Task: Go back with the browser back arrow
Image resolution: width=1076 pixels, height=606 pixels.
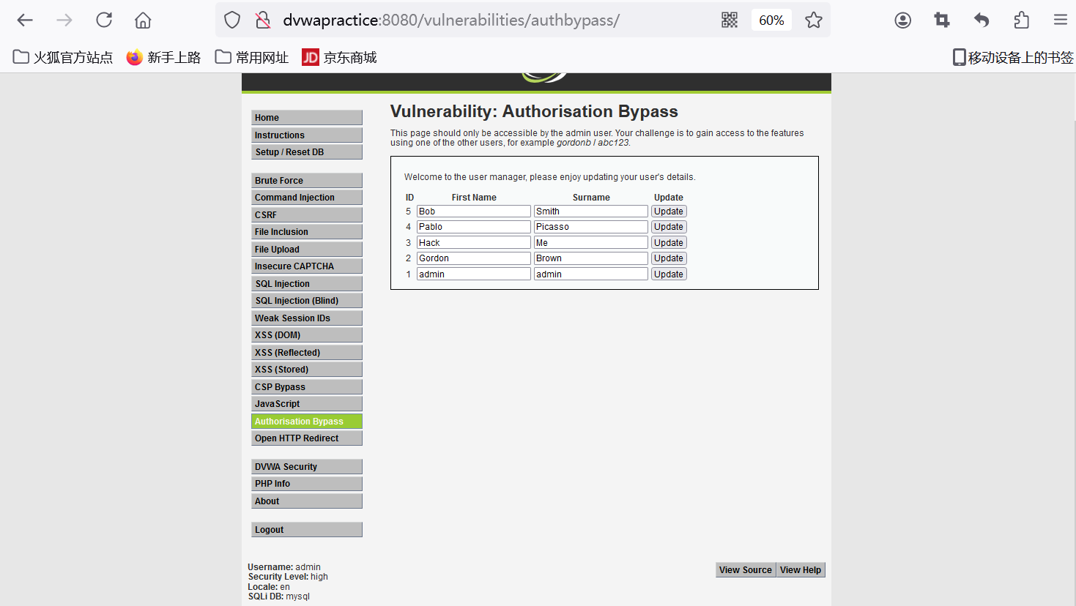Action: [25, 20]
